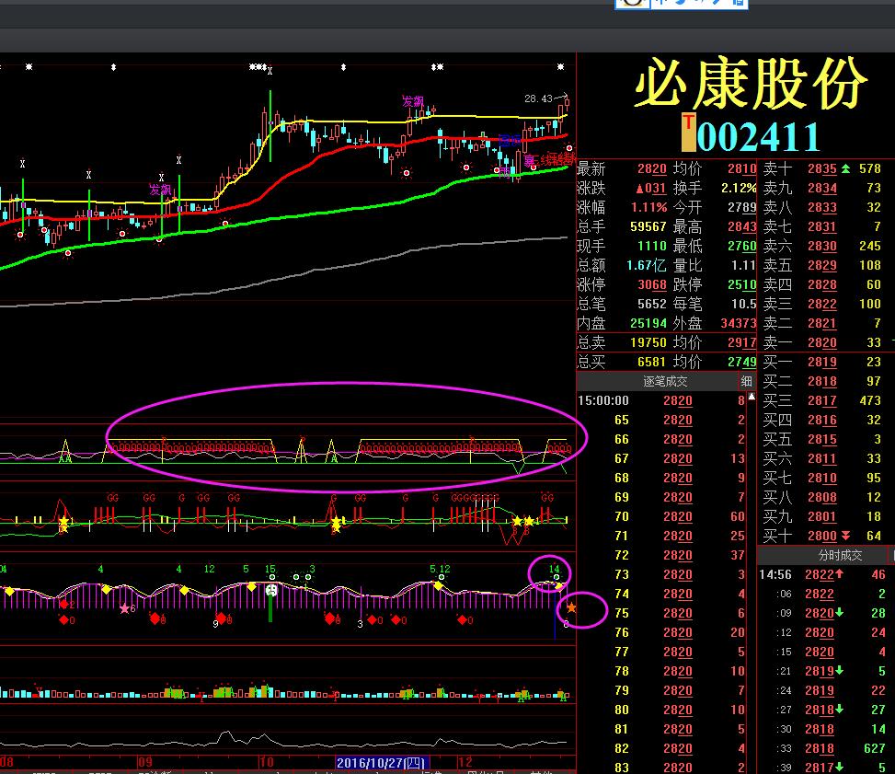
Task: Click the 最高 value 2843
Action: (742, 226)
